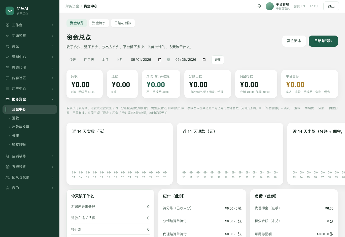This screenshot has height=237, width=345.
Task: Click the 钓场经营 fish icon
Action: click(8, 36)
